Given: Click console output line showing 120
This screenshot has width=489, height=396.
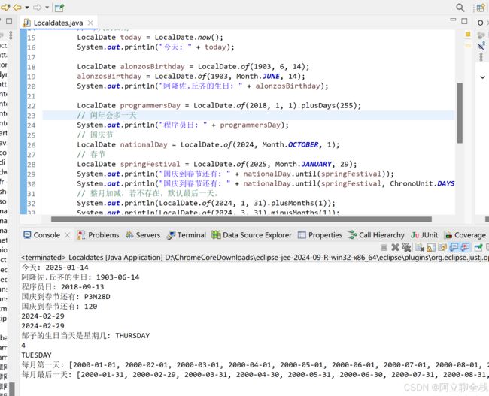Looking at the screenshot, I should pyautogui.click(x=59, y=307).
